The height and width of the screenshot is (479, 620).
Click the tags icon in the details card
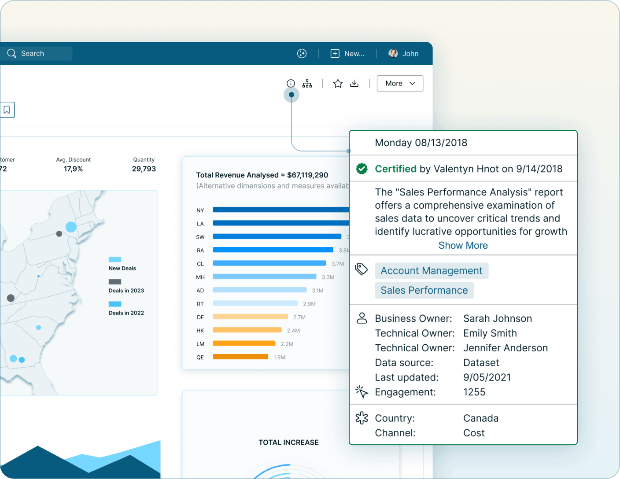point(362,269)
